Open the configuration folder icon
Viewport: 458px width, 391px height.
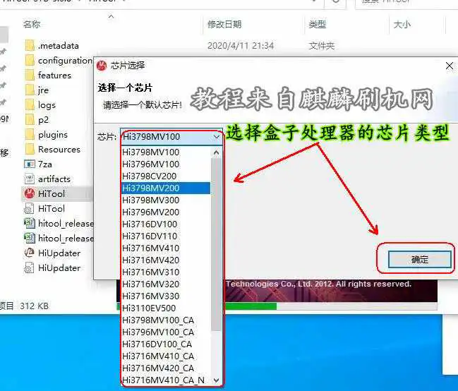pyautogui.click(x=30, y=61)
